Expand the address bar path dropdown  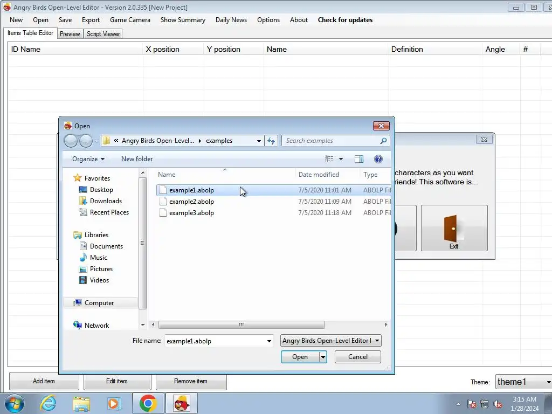coord(259,141)
